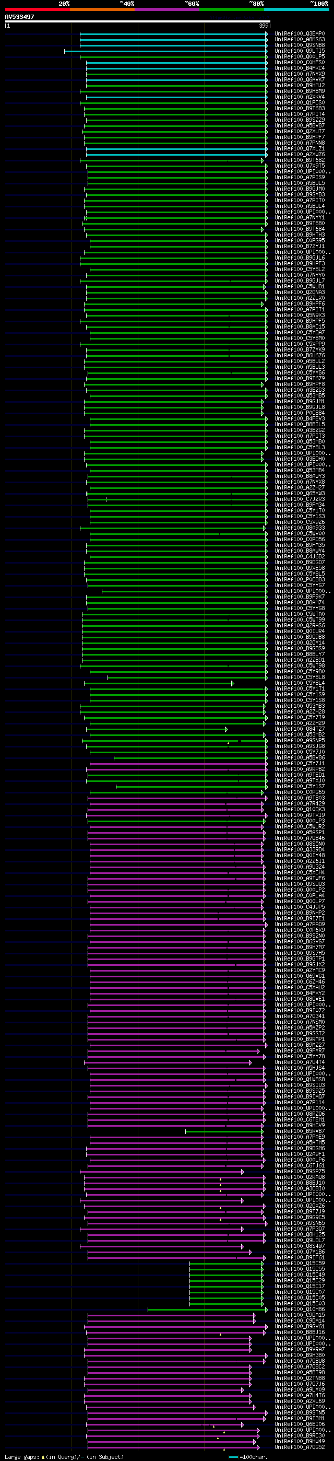Open the UniRef100_Q15C55 label

[x=300, y=1269]
